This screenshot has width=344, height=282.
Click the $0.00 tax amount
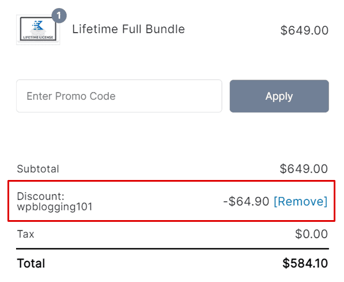[x=311, y=234]
